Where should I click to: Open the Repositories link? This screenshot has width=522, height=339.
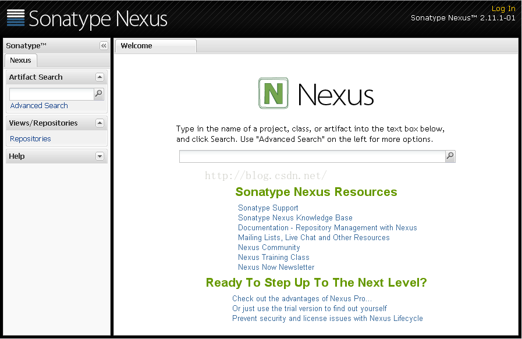30,139
